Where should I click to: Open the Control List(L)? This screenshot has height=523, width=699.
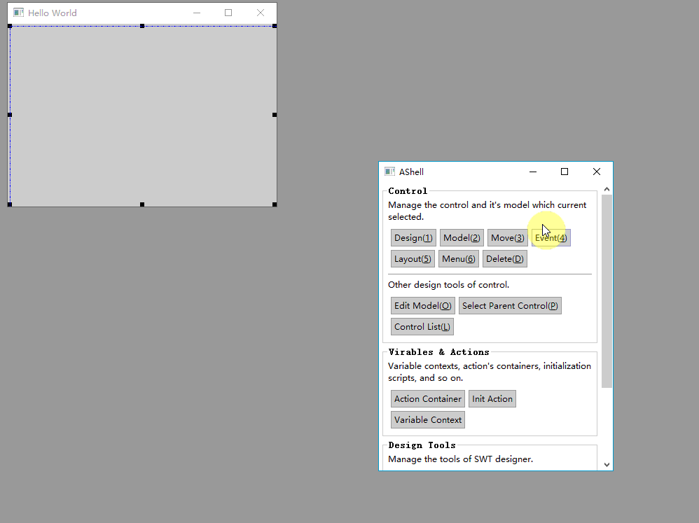point(422,326)
